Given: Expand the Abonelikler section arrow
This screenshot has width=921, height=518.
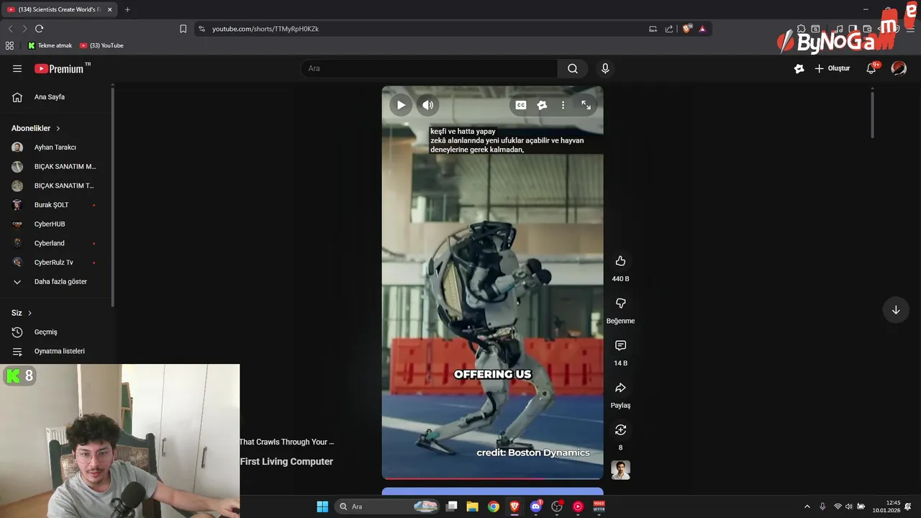Looking at the screenshot, I should pyautogui.click(x=58, y=128).
